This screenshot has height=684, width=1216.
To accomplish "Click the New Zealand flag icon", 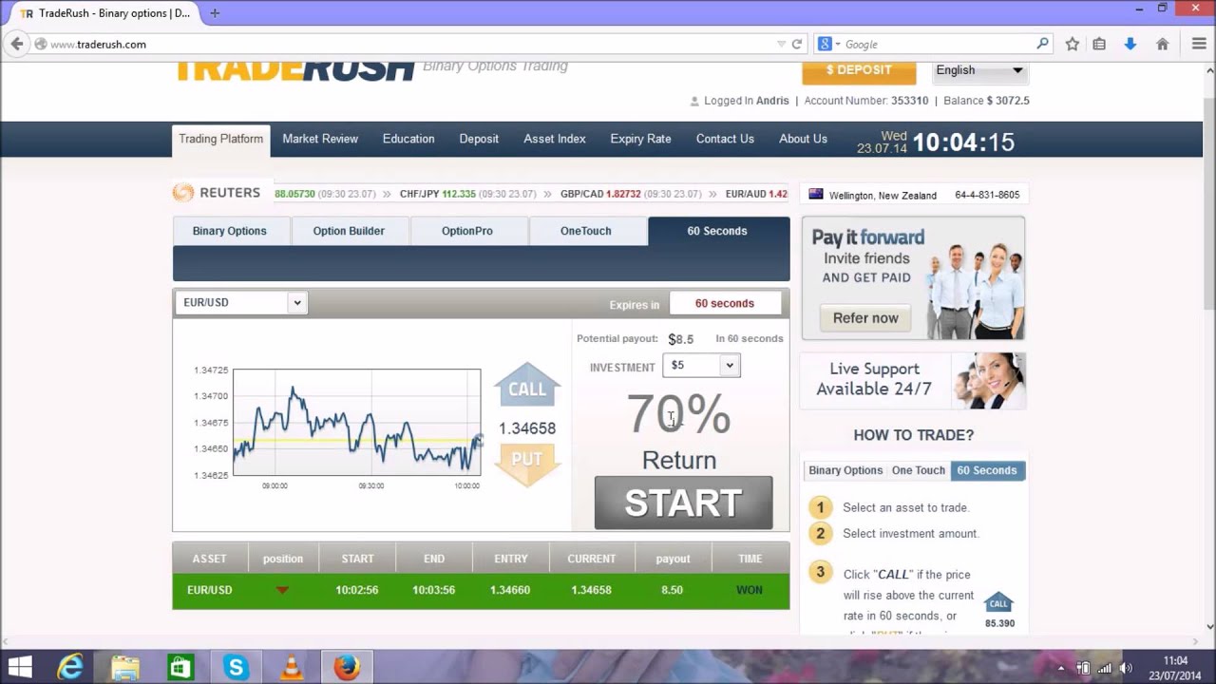I will click(x=815, y=194).
